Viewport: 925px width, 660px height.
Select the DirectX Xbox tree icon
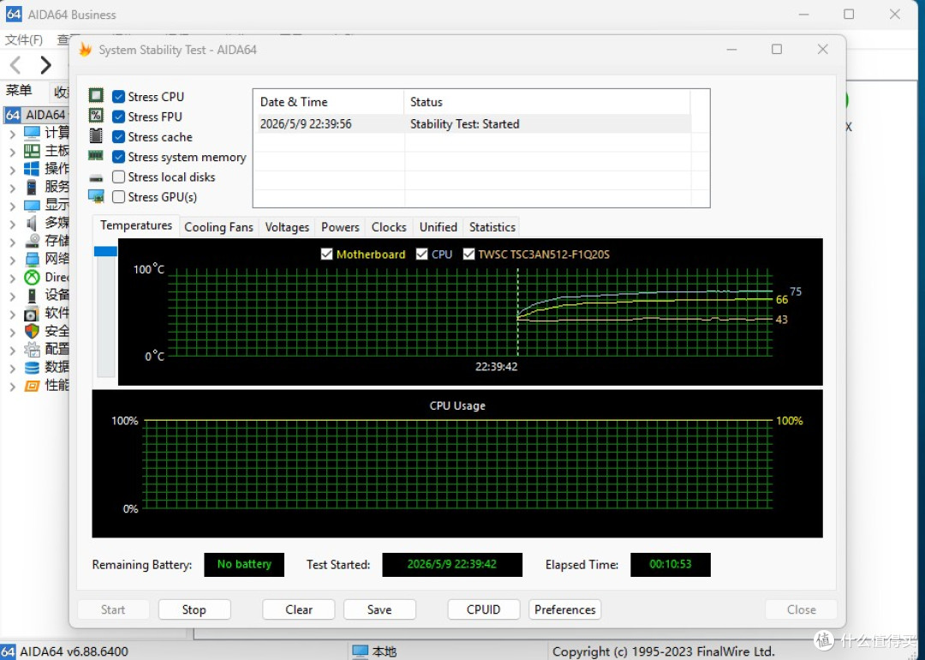click(x=32, y=277)
